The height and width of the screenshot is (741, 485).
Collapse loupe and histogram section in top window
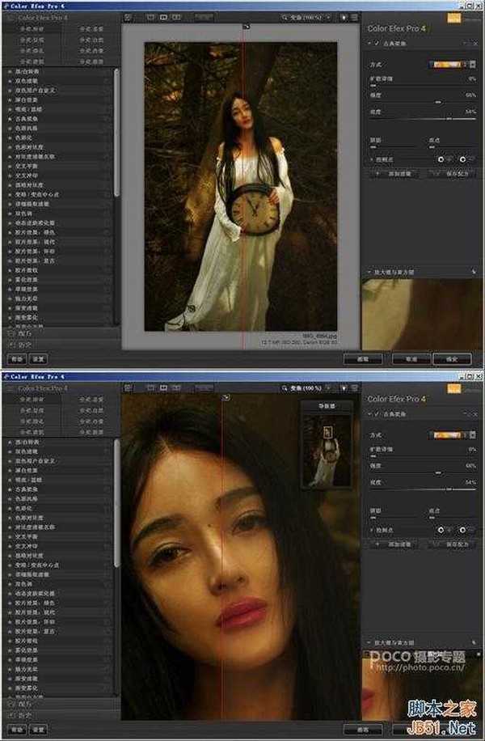pos(369,272)
